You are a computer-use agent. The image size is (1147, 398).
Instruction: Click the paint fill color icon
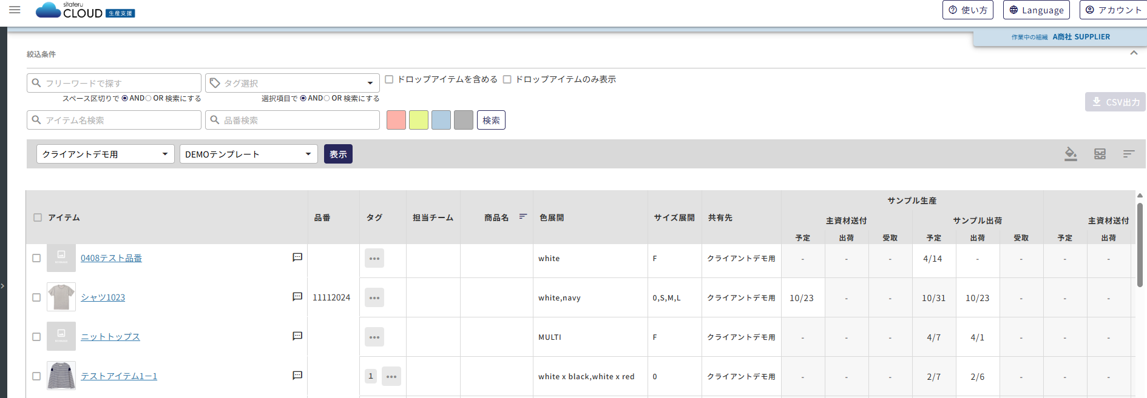tap(1071, 154)
